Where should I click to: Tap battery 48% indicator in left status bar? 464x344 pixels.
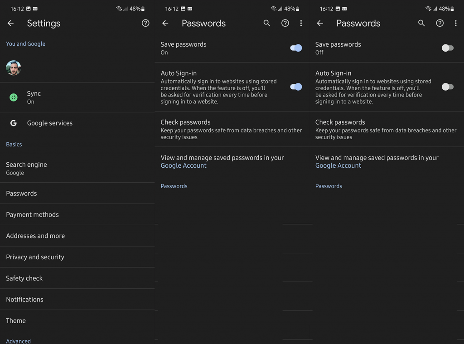click(x=137, y=9)
